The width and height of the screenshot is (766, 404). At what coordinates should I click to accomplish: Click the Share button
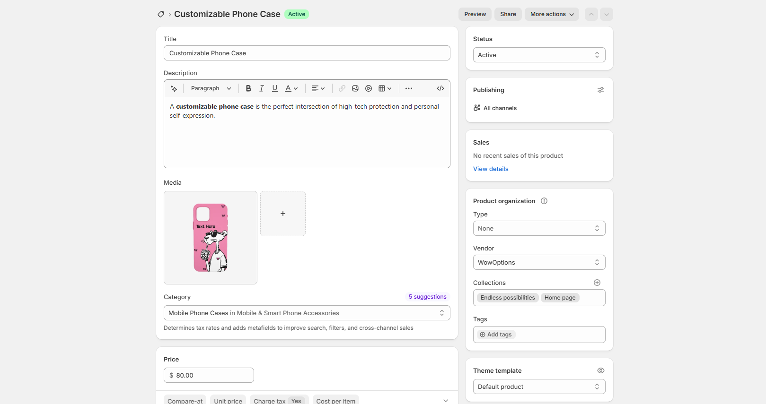508,14
